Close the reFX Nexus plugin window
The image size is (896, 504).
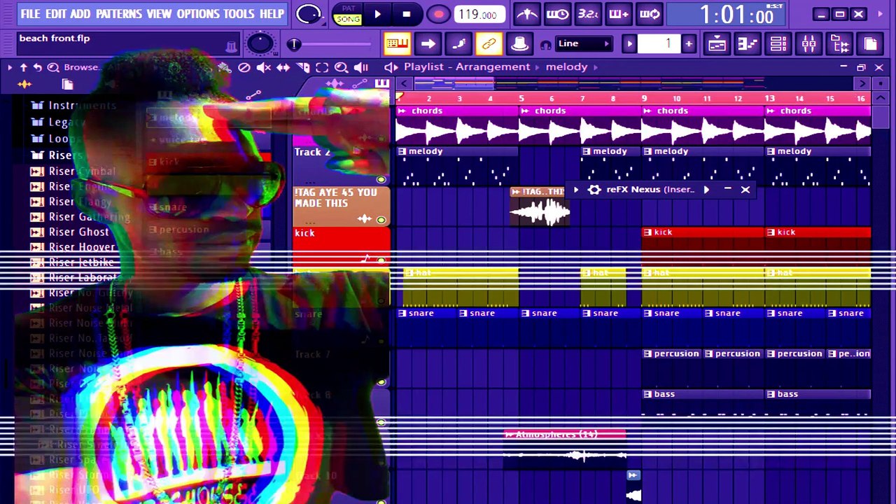pyautogui.click(x=745, y=189)
